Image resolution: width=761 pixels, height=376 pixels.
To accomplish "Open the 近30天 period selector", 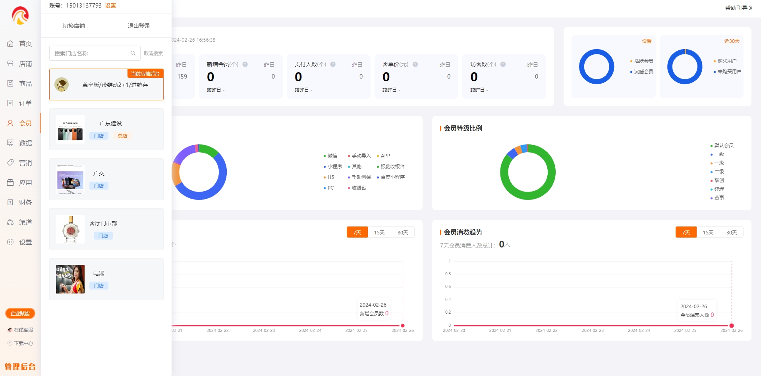I will pos(732,41).
